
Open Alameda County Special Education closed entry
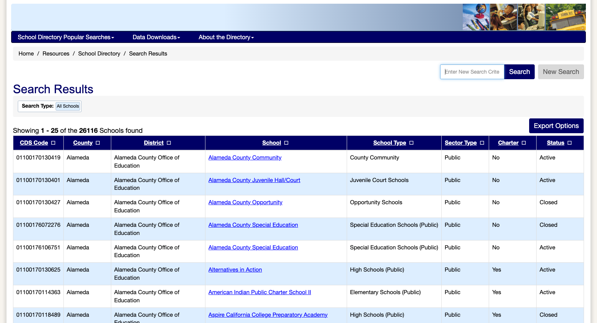click(253, 225)
